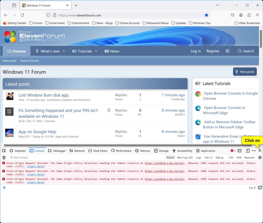The image size is (263, 223).
Task: Toggle the Logs console filter
Action: (x=198, y=157)
